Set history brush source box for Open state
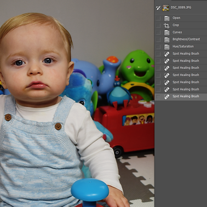207x207 pixels. pos(158,18)
